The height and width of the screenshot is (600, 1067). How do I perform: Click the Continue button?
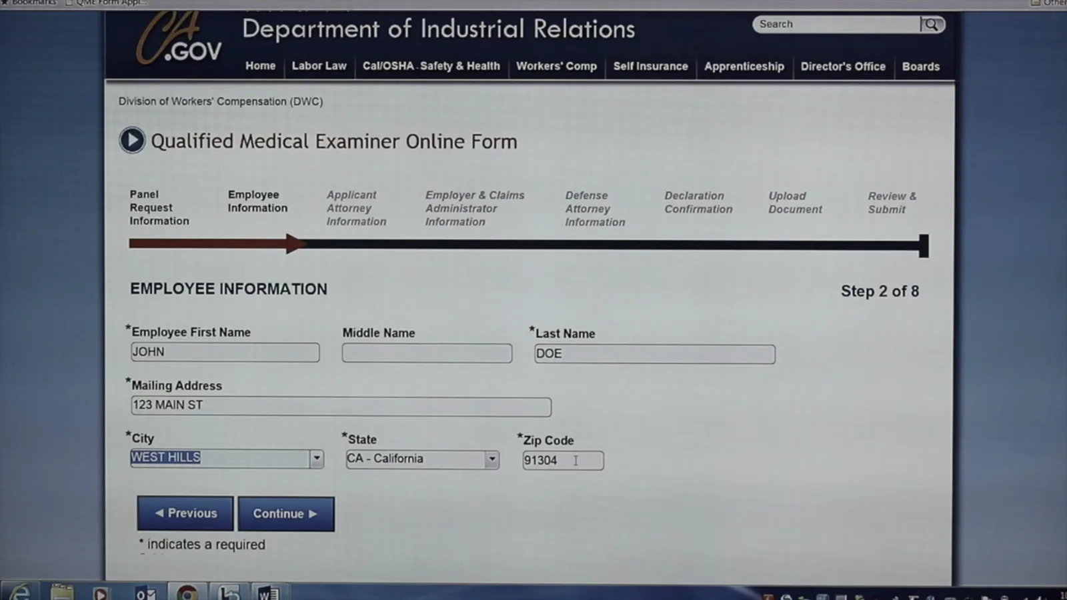click(286, 514)
